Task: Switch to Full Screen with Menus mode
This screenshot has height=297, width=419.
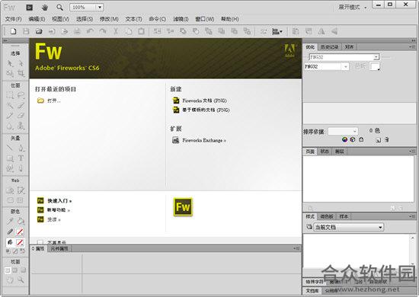Action: (x=15, y=270)
